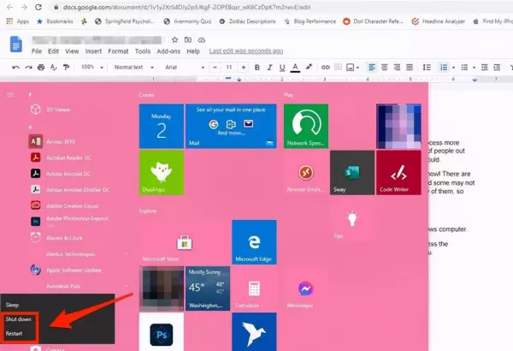The height and width of the screenshot is (351, 513).
Task: Toggle bulleted list
Action: click(x=464, y=67)
